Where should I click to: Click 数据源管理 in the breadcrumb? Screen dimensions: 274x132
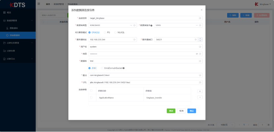pyautogui.click(x=59, y=4)
